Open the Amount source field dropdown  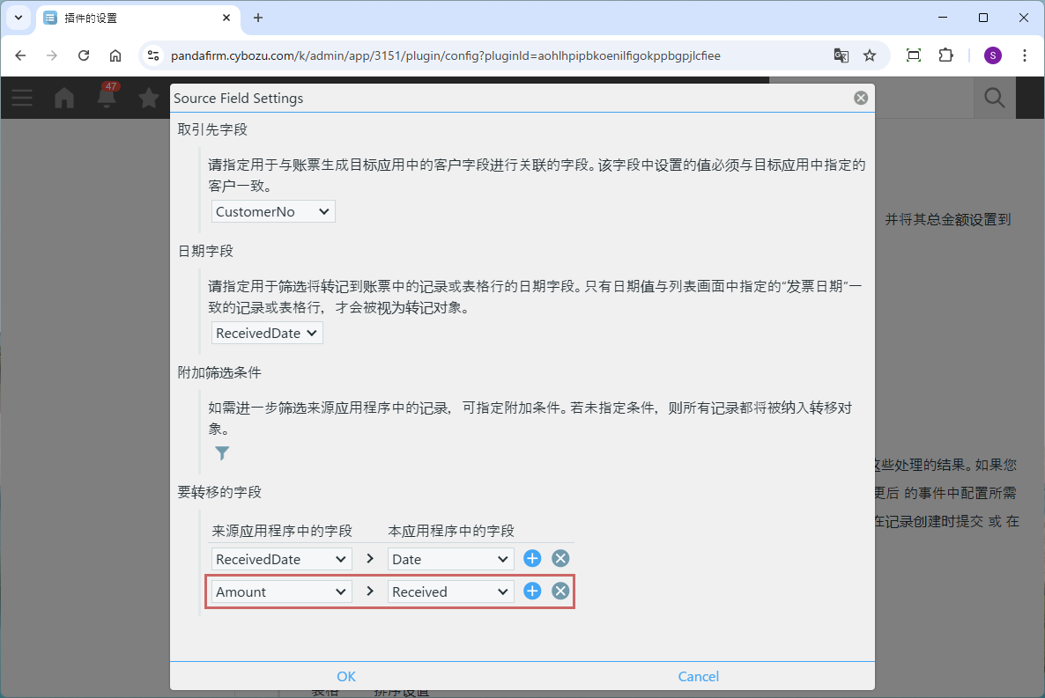coord(281,591)
